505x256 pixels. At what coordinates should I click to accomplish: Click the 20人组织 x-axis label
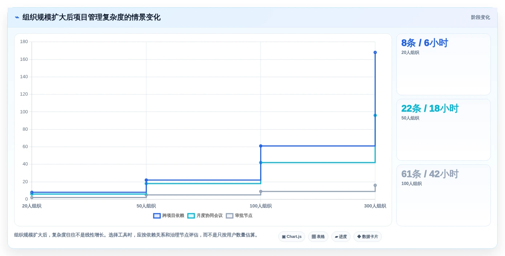pyautogui.click(x=32, y=206)
